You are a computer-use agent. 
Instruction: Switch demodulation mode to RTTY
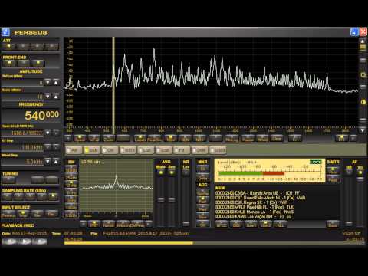coord(127,150)
